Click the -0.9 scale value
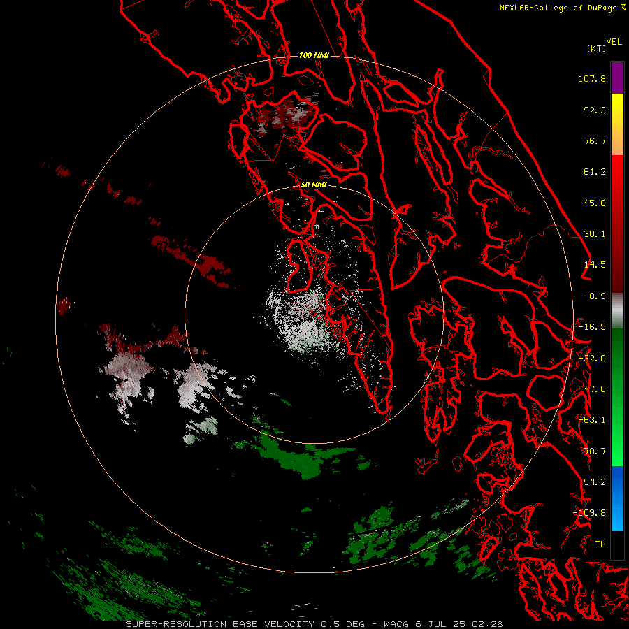 595,296
